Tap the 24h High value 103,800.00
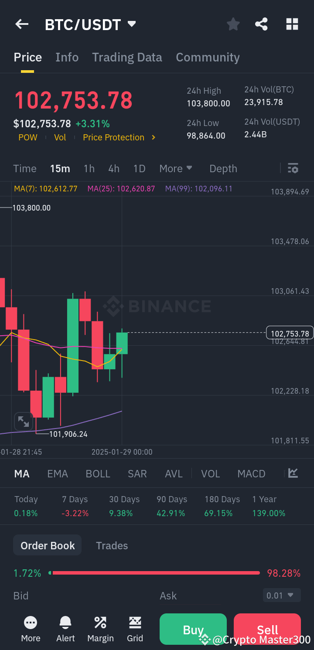 pos(208,103)
